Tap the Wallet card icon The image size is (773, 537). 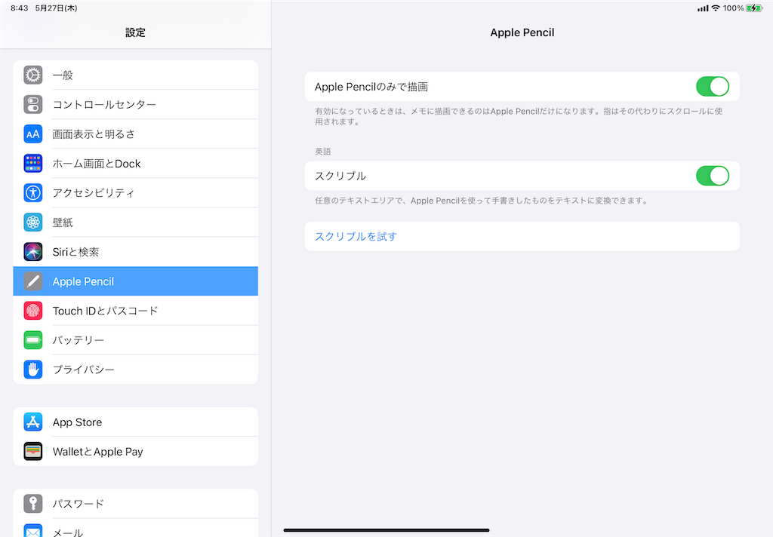tap(33, 451)
